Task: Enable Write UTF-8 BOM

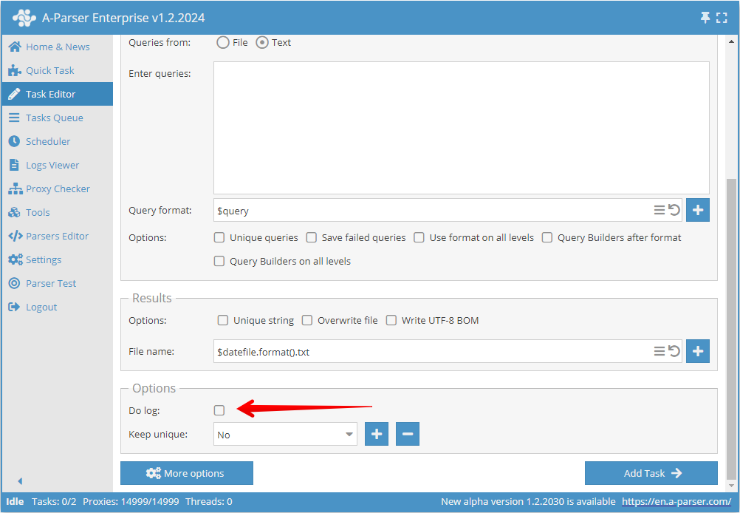Action: tap(391, 320)
